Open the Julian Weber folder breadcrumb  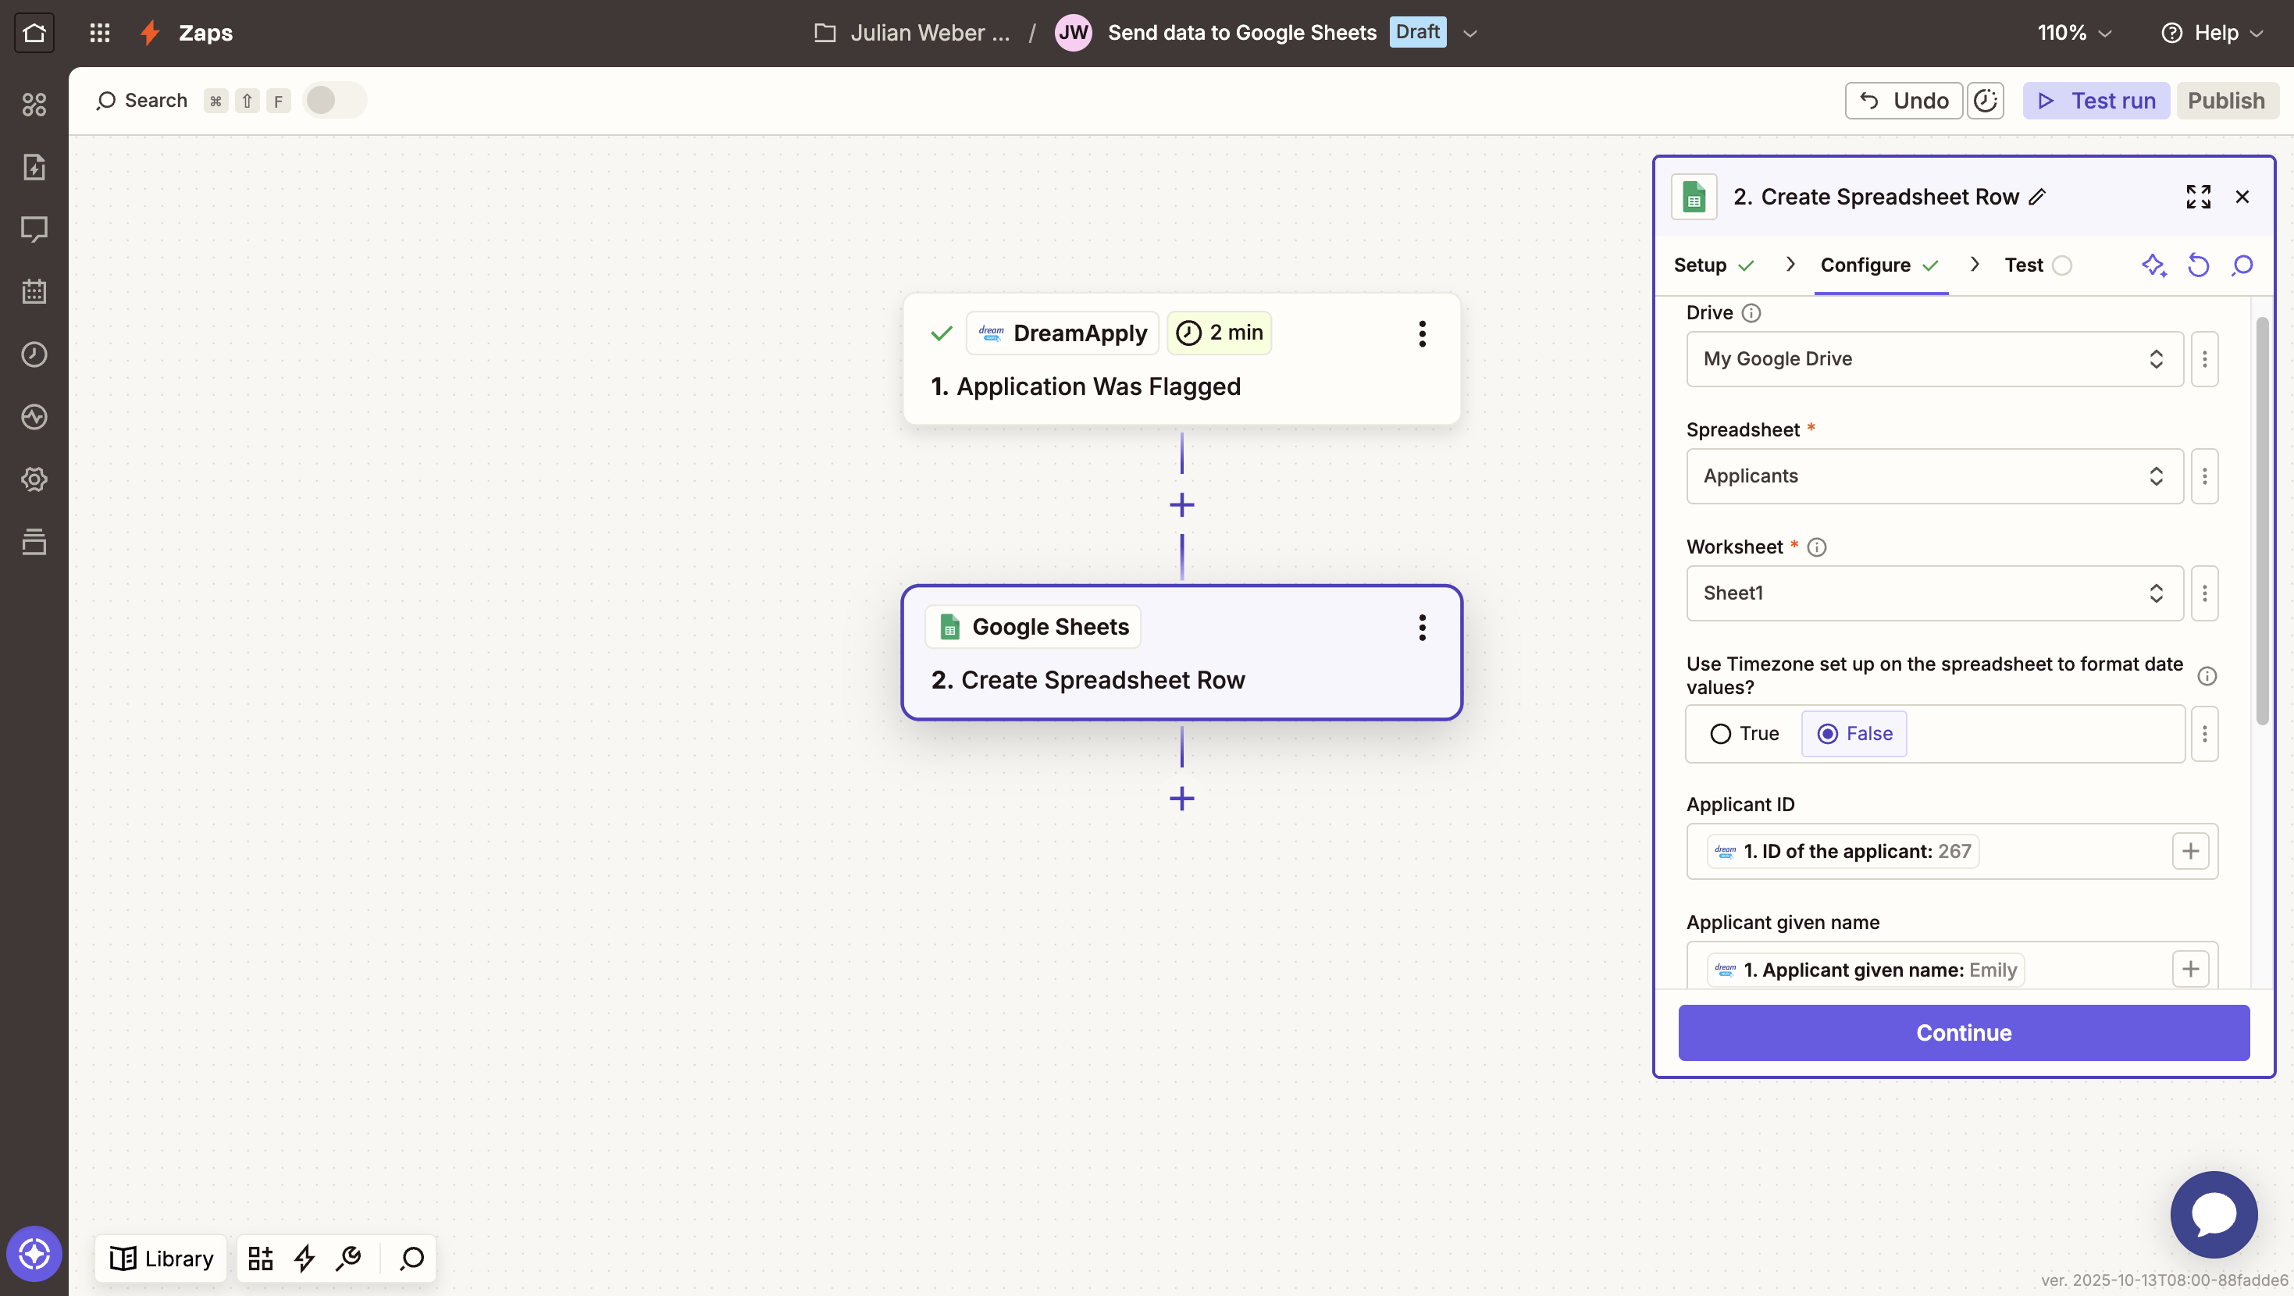(x=913, y=33)
